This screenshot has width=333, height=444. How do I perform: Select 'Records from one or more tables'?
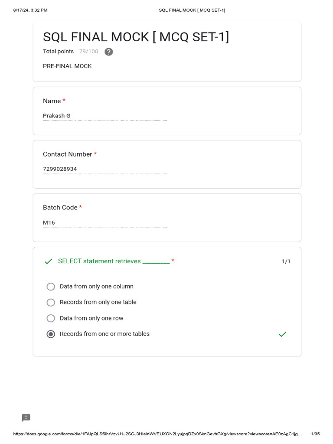pos(51,334)
